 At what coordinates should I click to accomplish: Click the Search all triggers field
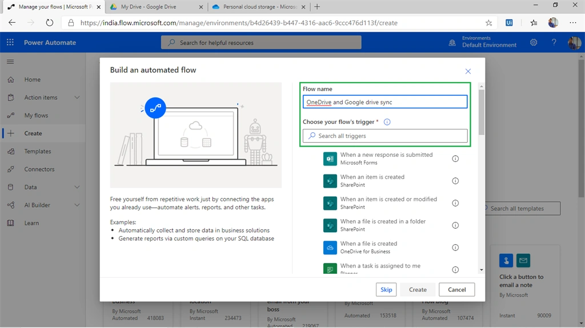[384, 136]
